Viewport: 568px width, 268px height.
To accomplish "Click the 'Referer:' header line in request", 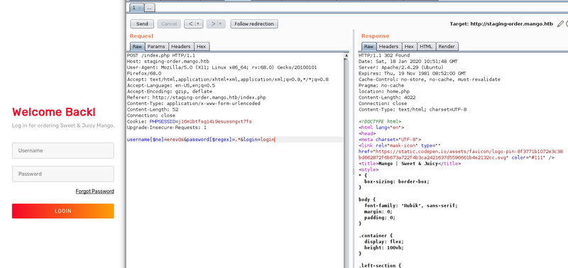I will [197, 98].
